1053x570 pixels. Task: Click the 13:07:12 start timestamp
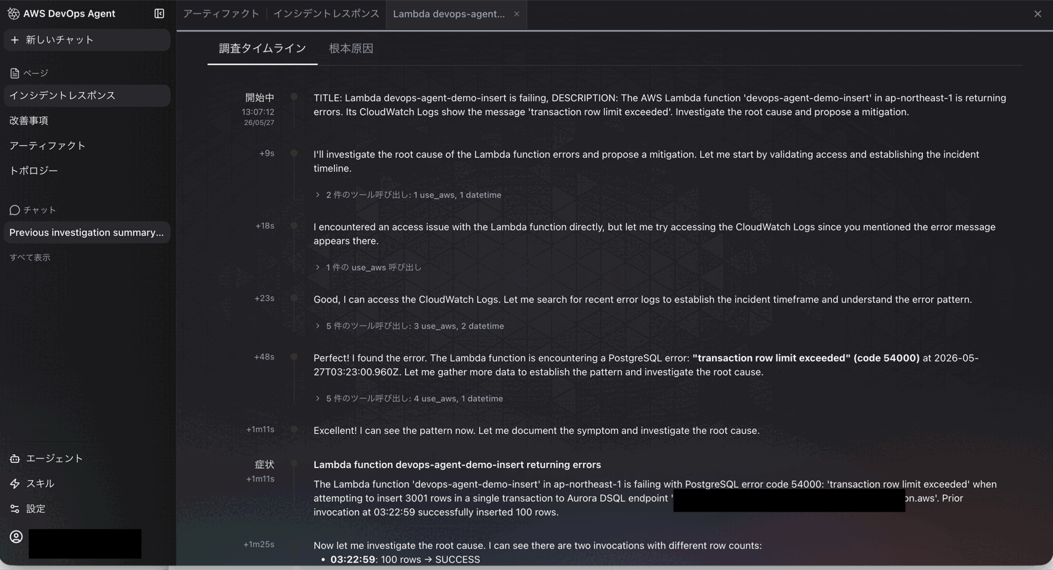[258, 112]
